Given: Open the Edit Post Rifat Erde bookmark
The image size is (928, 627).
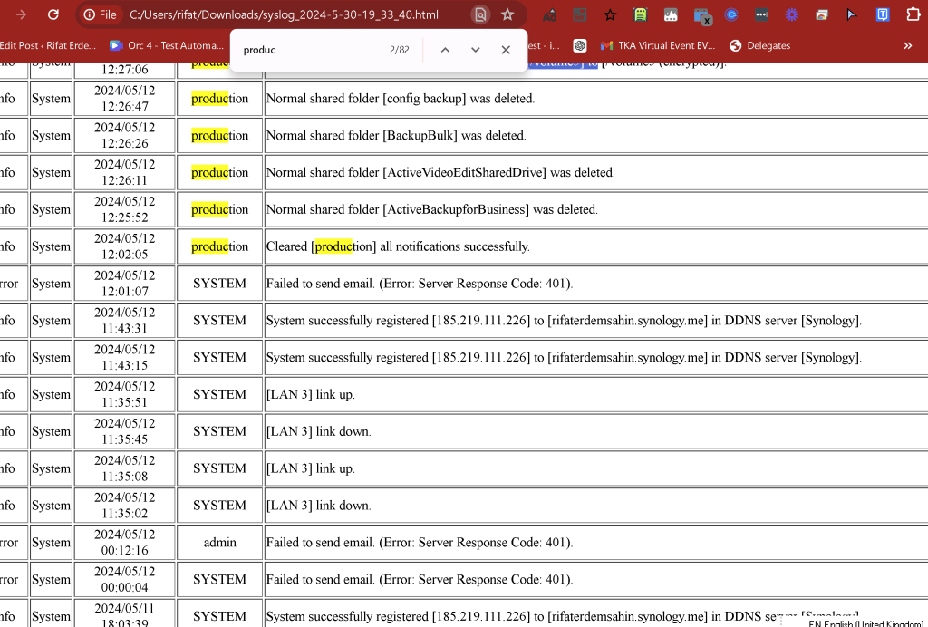Looking at the screenshot, I should (x=47, y=45).
